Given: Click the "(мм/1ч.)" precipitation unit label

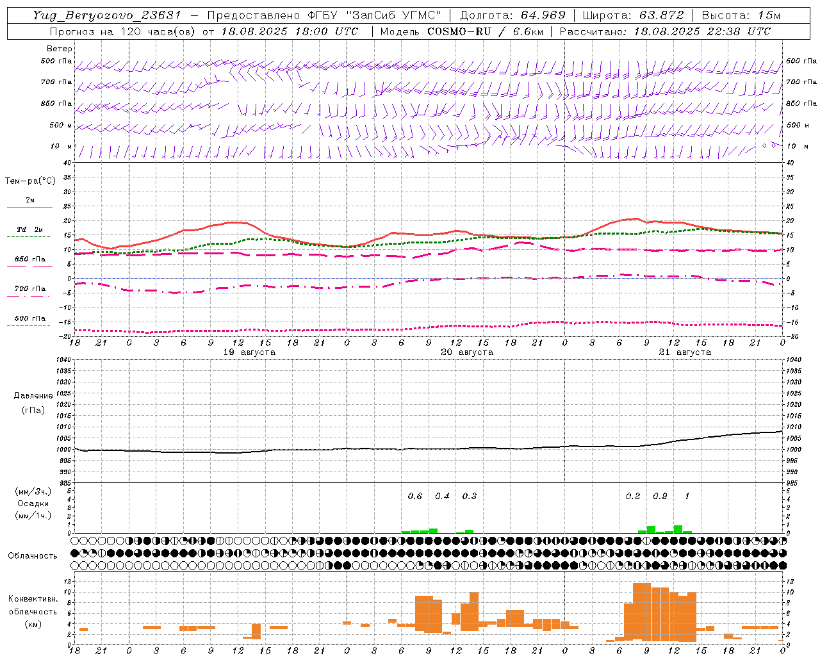Looking at the screenshot, I should coord(33,515).
